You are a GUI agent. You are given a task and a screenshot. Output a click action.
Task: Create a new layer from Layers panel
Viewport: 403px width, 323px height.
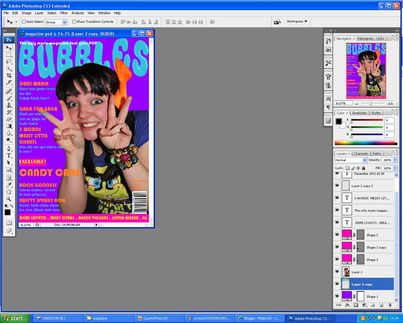click(381, 305)
